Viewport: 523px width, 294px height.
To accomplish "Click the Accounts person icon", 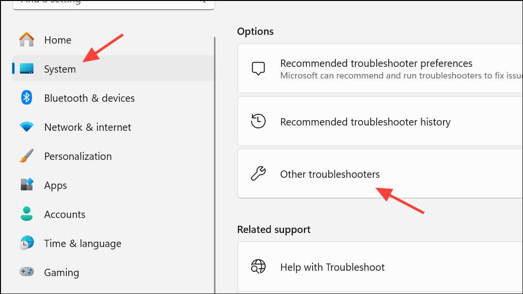I will tap(27, 214).
